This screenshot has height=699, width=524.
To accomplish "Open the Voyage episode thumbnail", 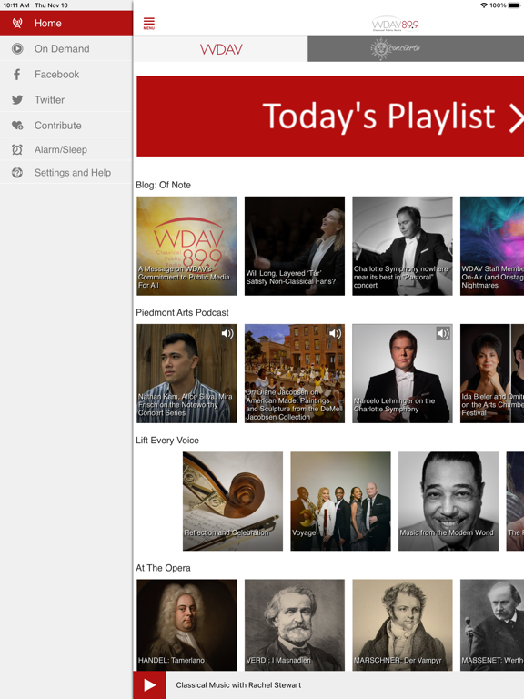I will pos(340,501).
